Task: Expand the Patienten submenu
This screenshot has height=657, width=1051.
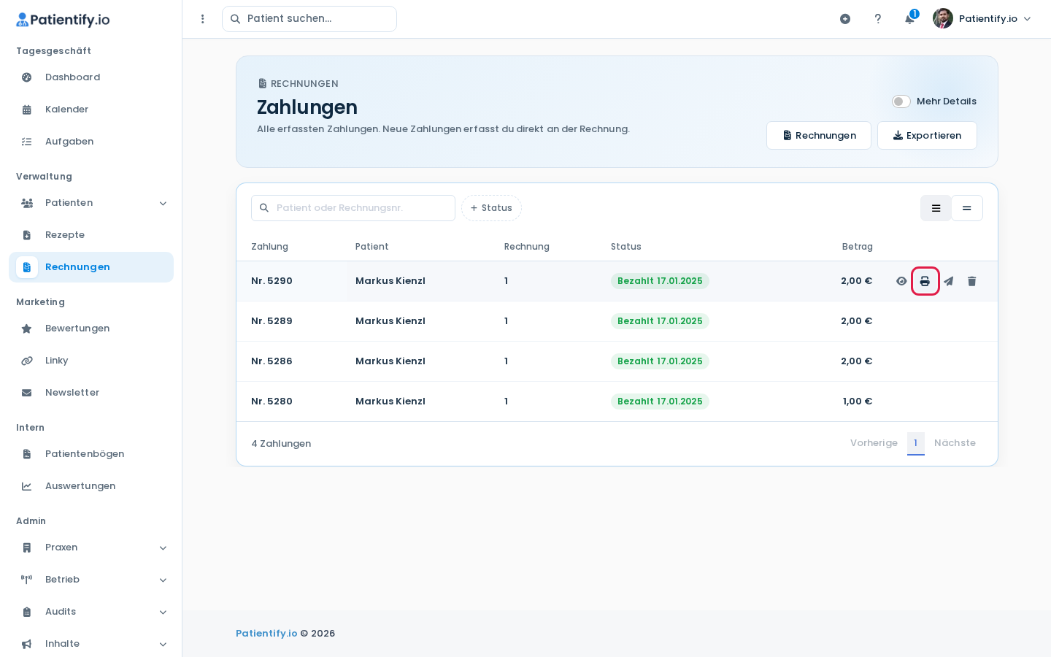Action: [x=91, y=203]
